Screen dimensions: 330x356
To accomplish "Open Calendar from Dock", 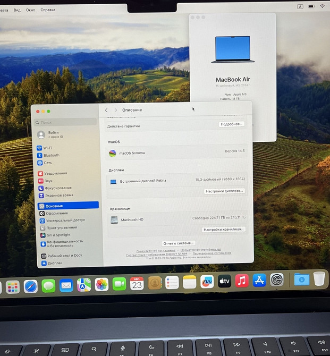I will point(137,283).
